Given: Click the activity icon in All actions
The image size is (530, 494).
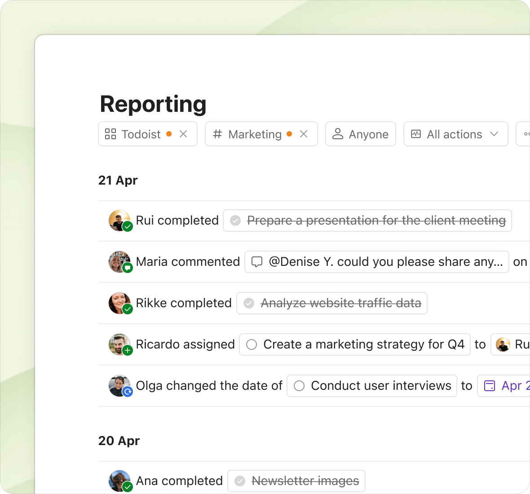Looking at the screenshot, I should tap(416, 134).
